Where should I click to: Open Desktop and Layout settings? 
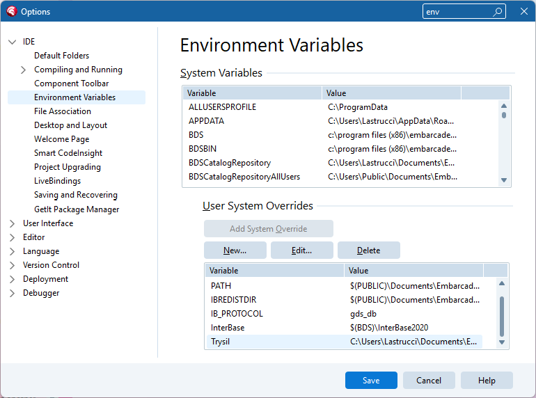(x=70, y=125)
